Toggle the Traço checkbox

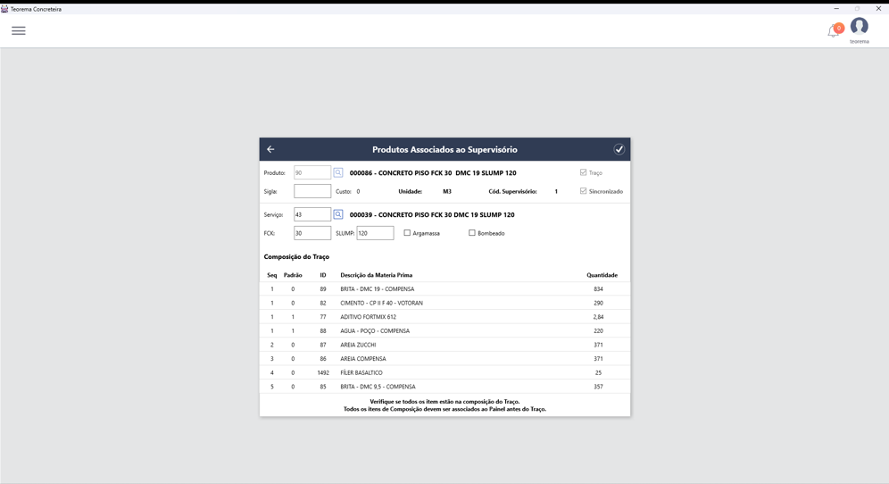(x=583, y=172)
